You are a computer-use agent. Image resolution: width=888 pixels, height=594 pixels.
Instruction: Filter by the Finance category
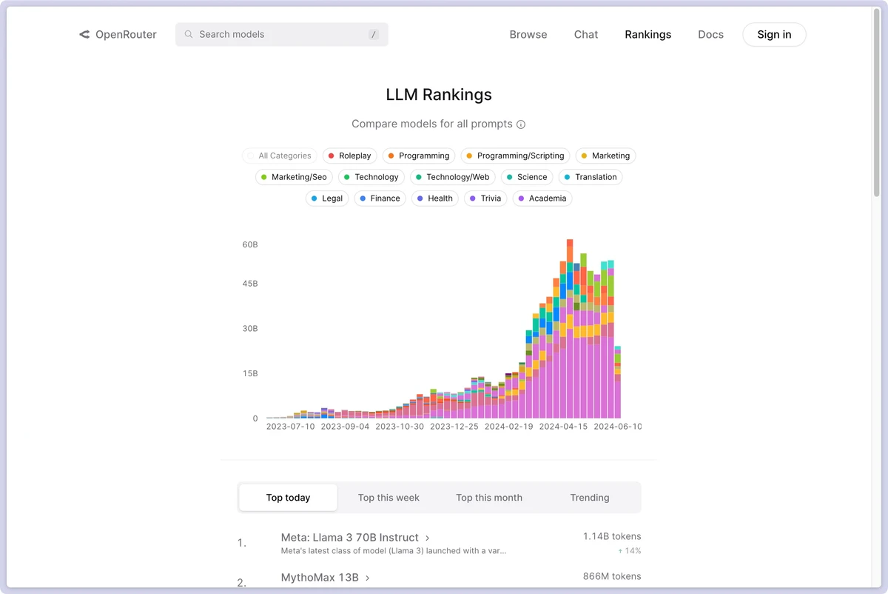(380, 198)
